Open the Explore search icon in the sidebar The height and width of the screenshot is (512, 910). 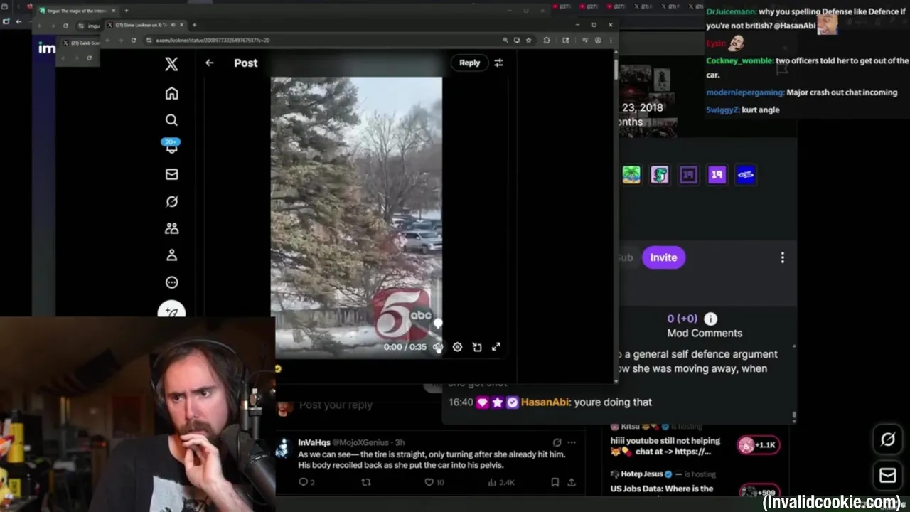171,120
